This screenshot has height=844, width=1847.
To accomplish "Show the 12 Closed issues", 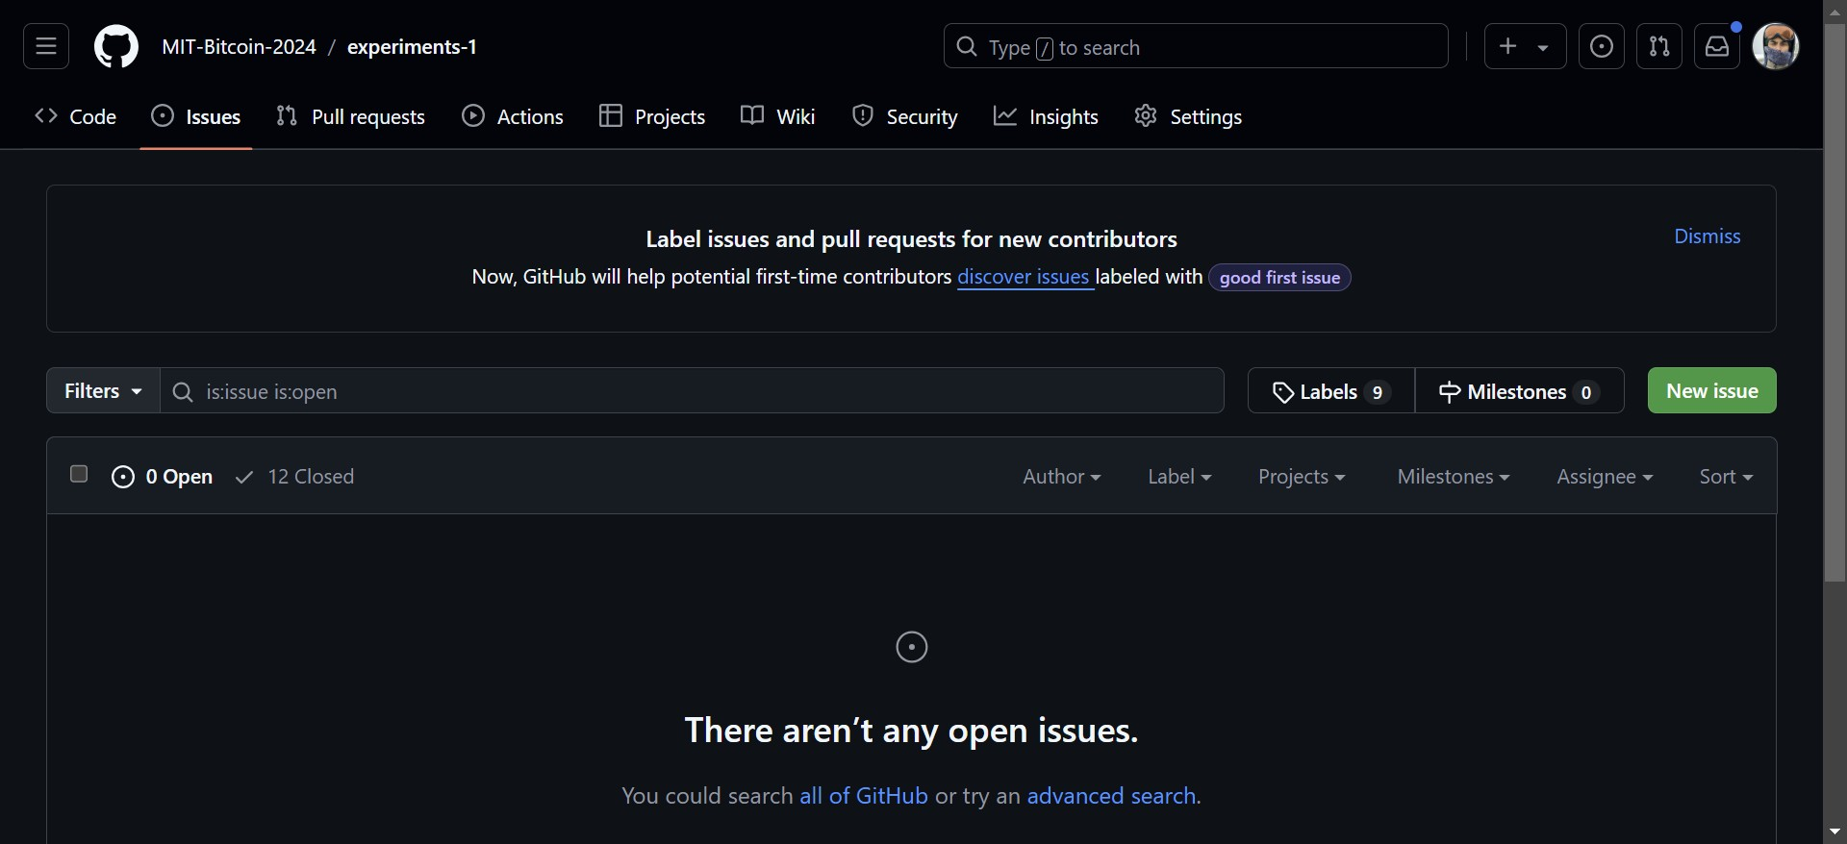I will click(x=295, y=477).
